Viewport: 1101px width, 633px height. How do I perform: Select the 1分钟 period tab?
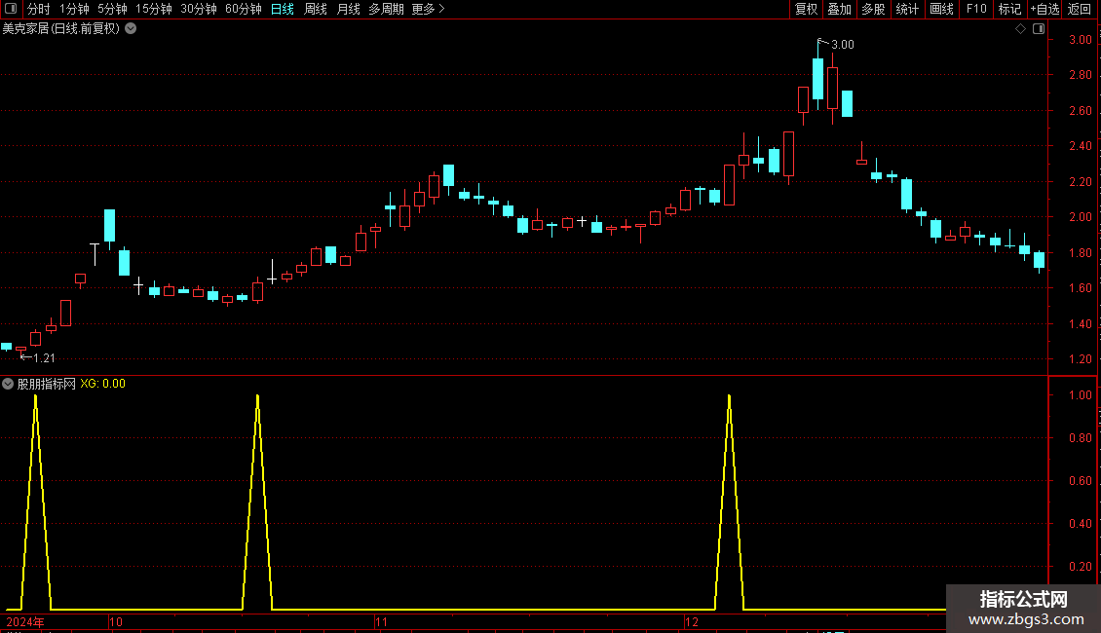tap(74, 9)
